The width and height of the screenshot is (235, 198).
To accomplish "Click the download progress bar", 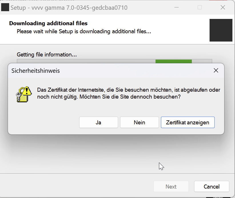I will tap(114, 61).
